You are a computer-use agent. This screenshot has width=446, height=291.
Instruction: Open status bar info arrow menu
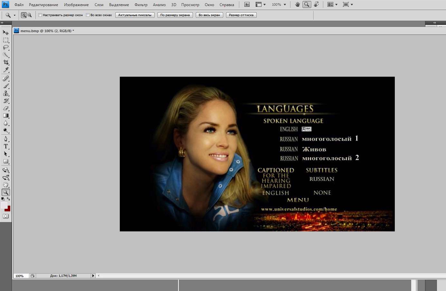[x=93, y=276]
